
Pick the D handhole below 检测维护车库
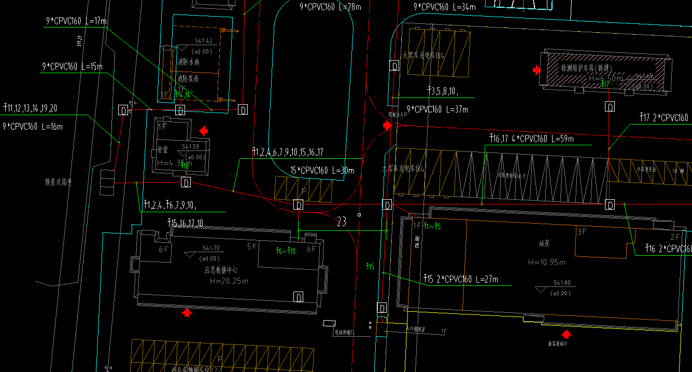pyautogui.click(x=610, y=107)
